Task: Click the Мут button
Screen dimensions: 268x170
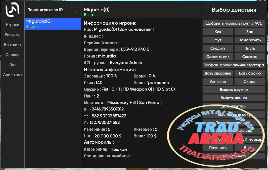Action: 218,40
